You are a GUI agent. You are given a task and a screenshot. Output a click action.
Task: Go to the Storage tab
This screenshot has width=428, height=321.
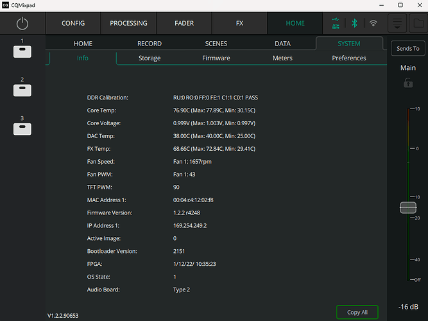(150, 58)
